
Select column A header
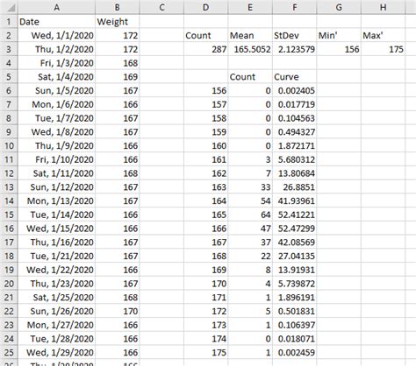click(x=56, y=7)
